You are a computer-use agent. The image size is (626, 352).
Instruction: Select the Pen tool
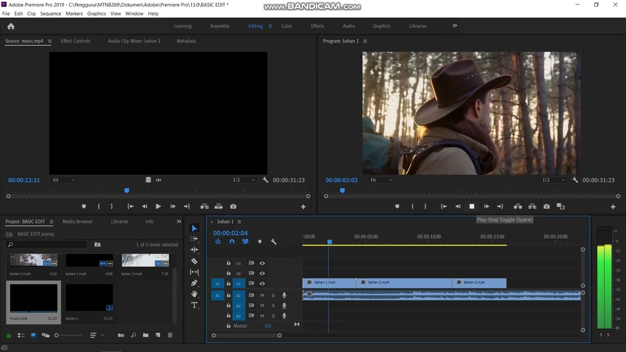[194, 283]
